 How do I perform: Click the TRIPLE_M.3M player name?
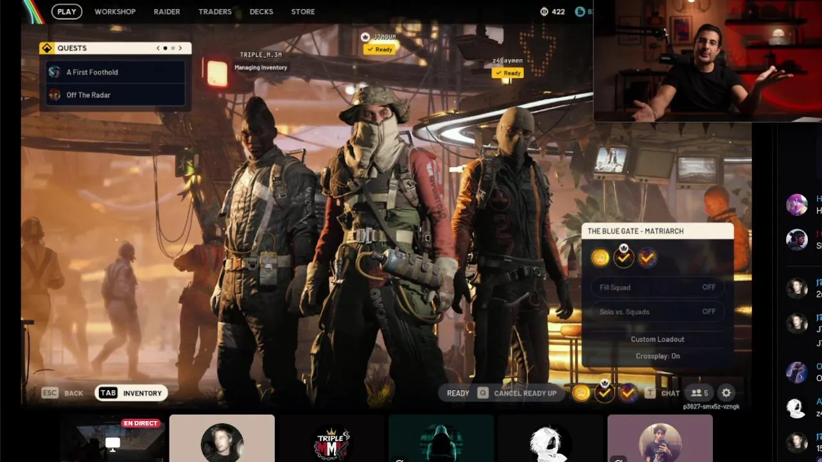[261, 55]
